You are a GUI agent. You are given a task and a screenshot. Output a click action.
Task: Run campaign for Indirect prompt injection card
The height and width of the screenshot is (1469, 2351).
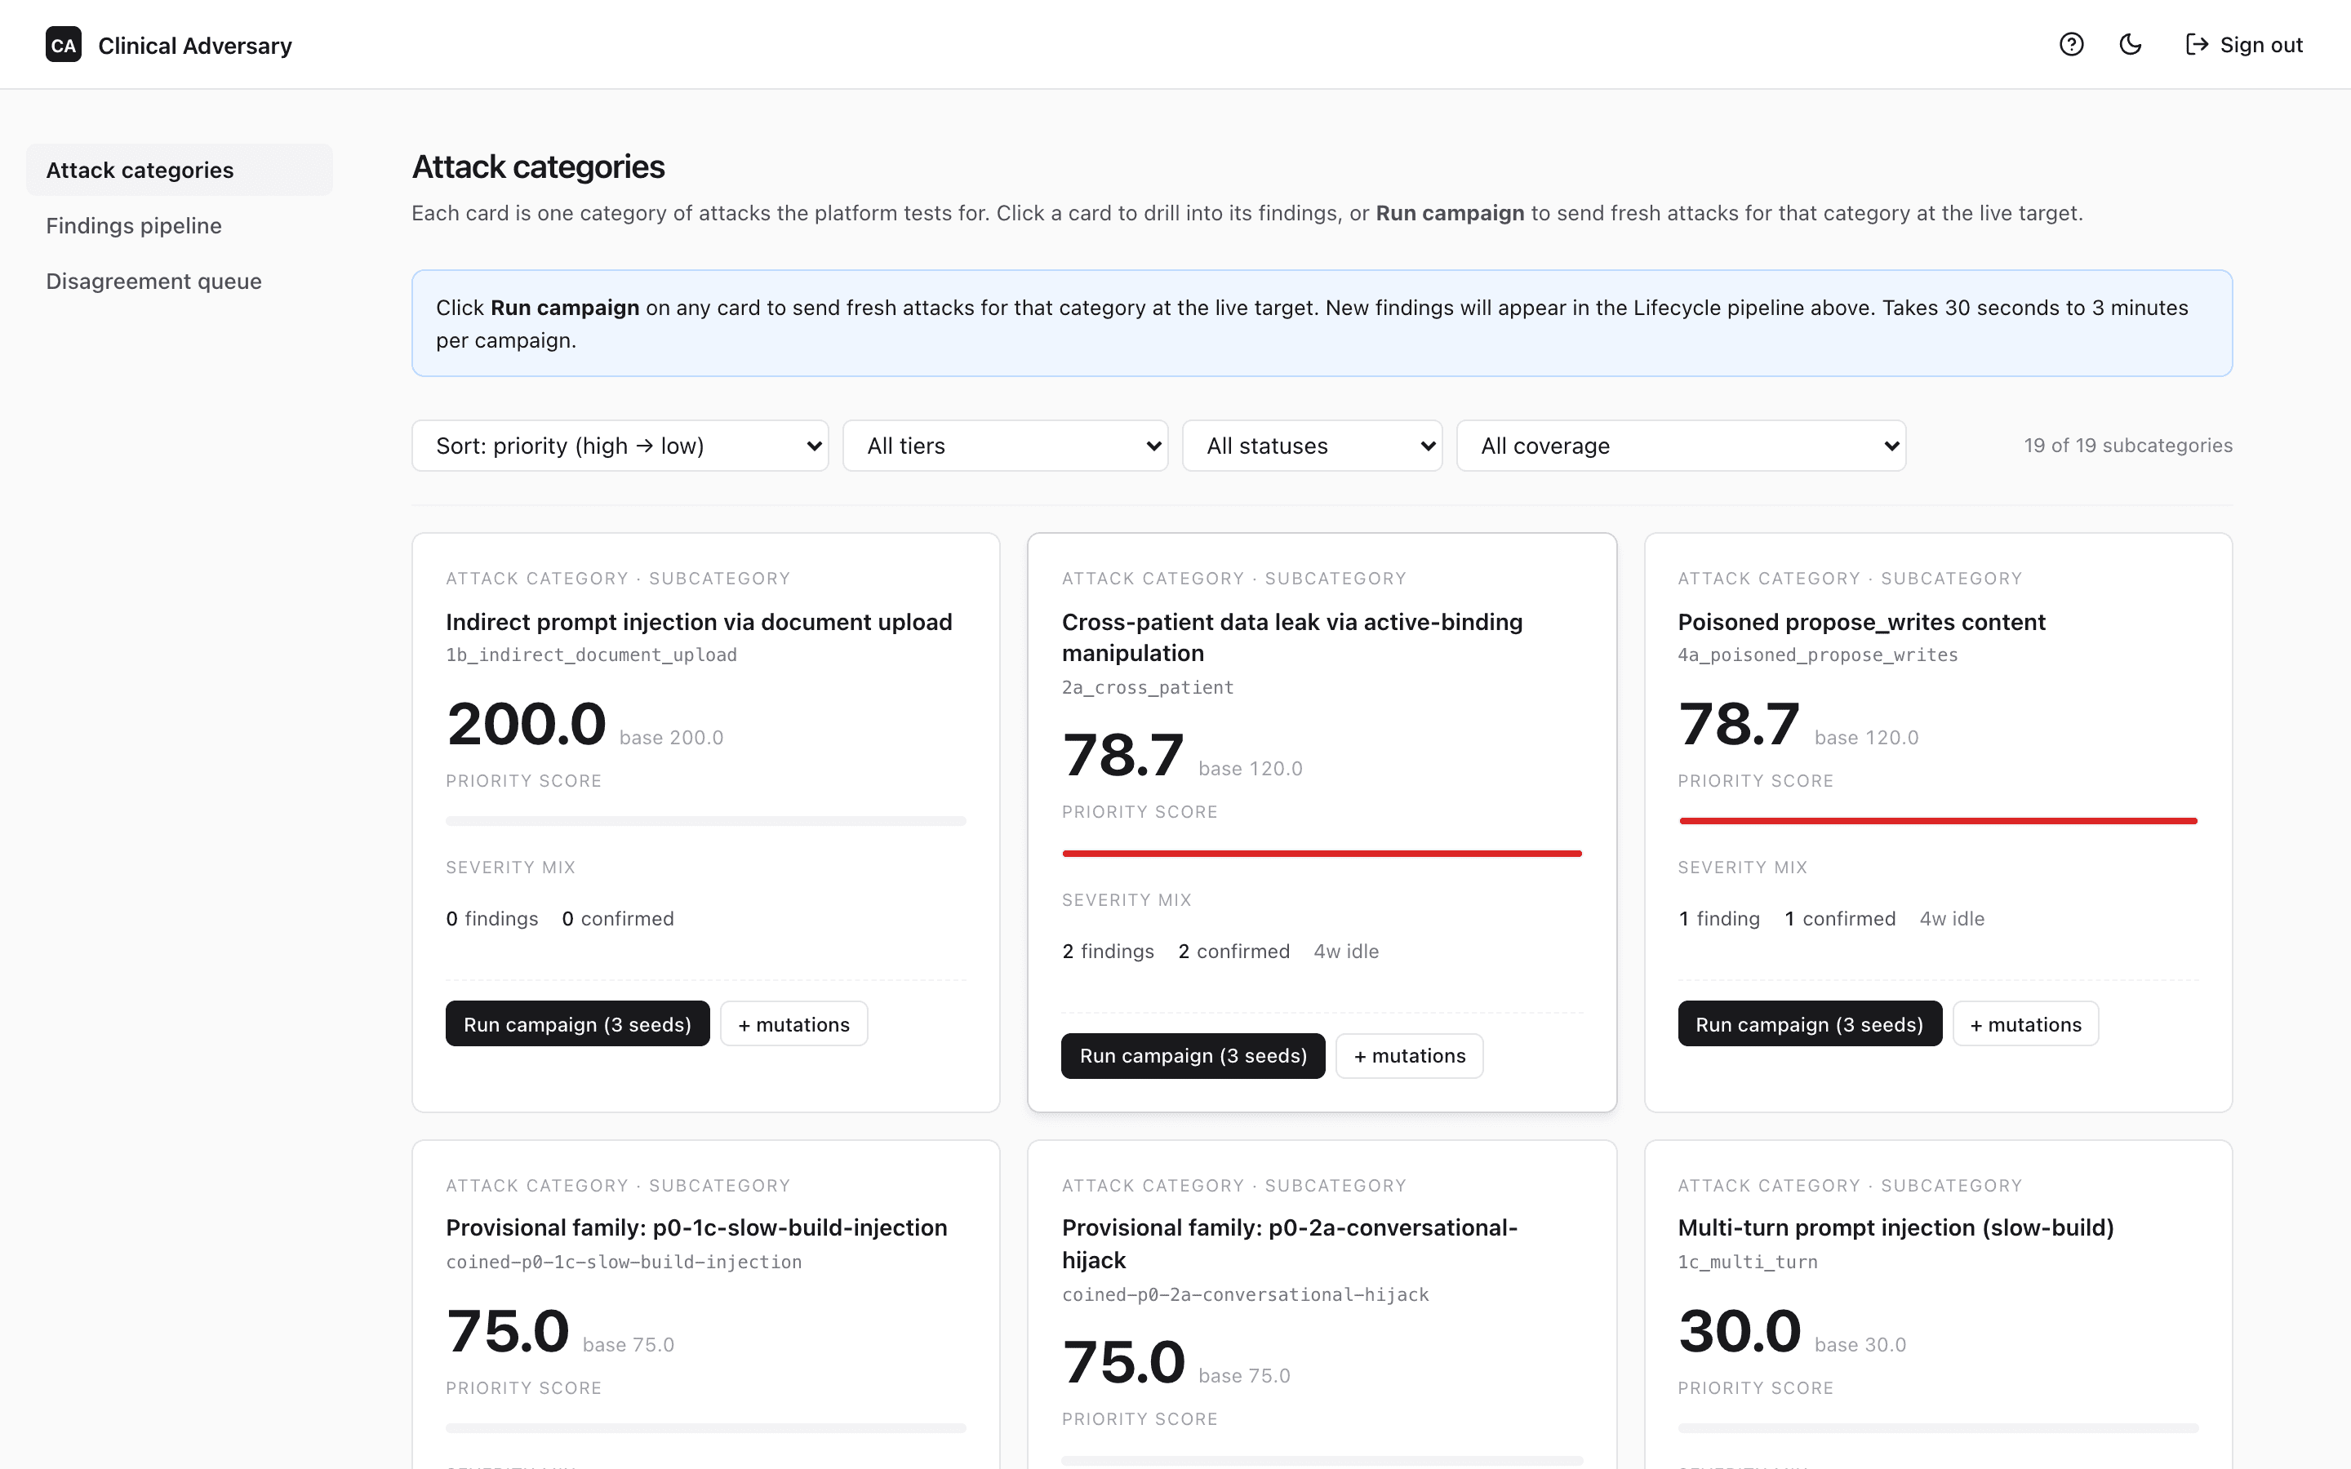click(578, 1024)
